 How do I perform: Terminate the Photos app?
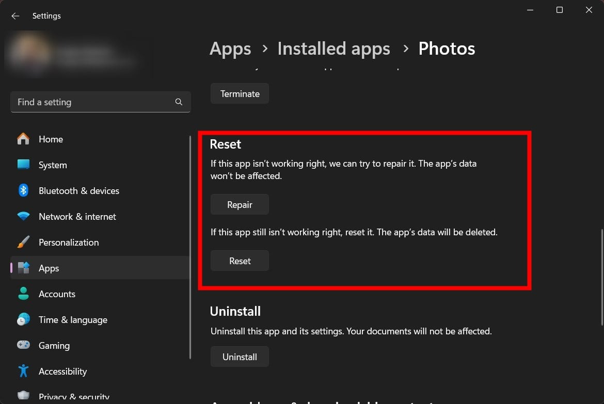240,93
